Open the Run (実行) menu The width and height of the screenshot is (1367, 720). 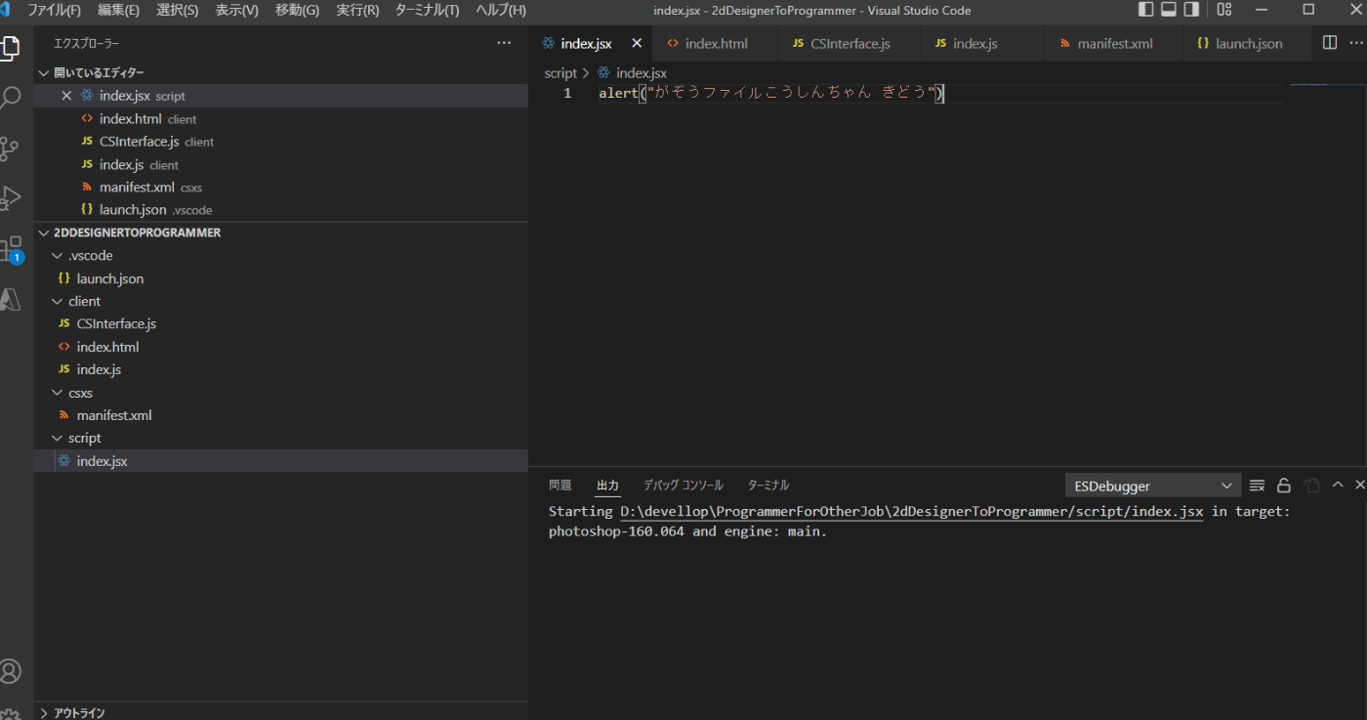357,10
